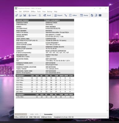Viewport: 119px width, 123px height.
Task: Open the Report view
Action: 58,15
